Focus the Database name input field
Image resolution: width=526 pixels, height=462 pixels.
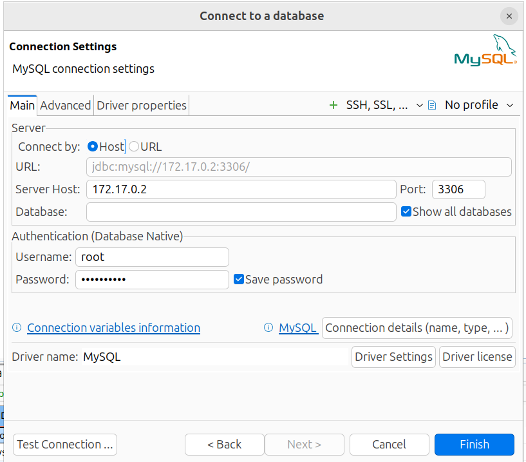point(241,211)
